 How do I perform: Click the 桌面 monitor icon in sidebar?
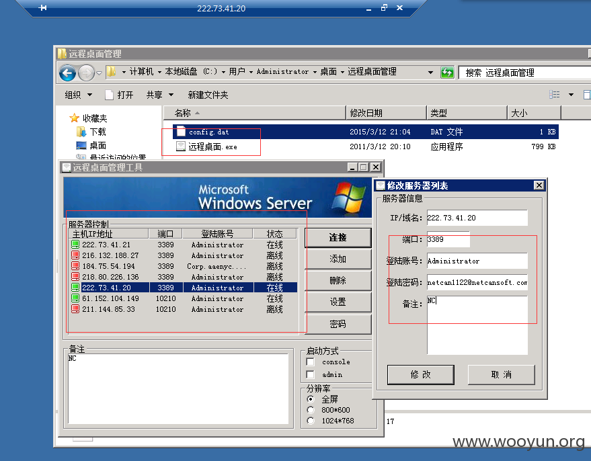coord(81,145)
